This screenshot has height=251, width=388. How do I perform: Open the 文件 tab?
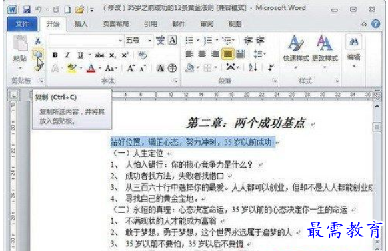(22, 24)
